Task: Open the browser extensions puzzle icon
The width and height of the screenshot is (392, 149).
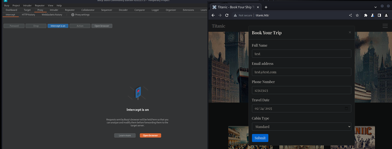Action: [x=366, y=16]
